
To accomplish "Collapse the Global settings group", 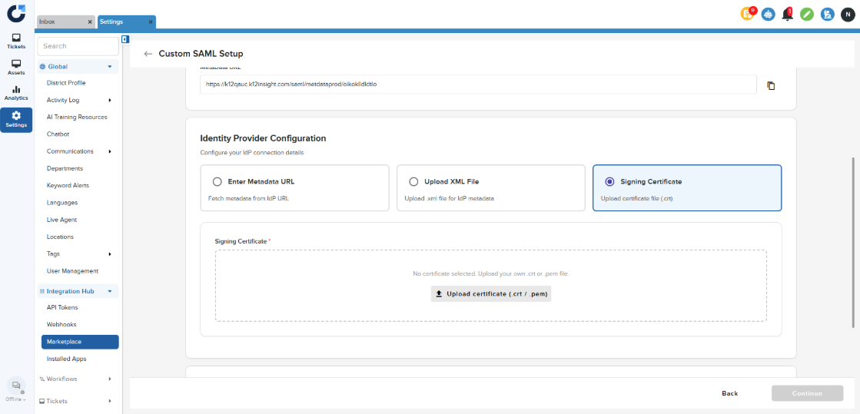I will point(110,67).
